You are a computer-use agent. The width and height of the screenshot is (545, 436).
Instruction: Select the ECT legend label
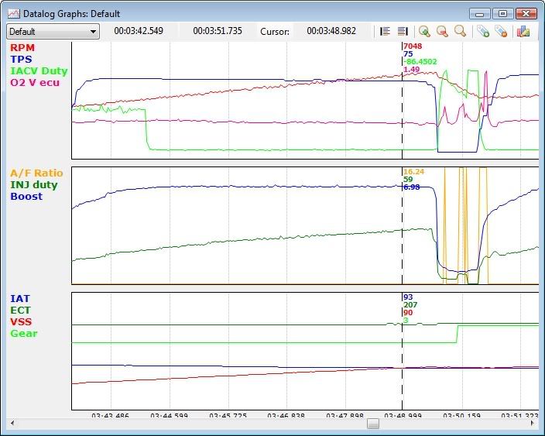click(20, 310)
